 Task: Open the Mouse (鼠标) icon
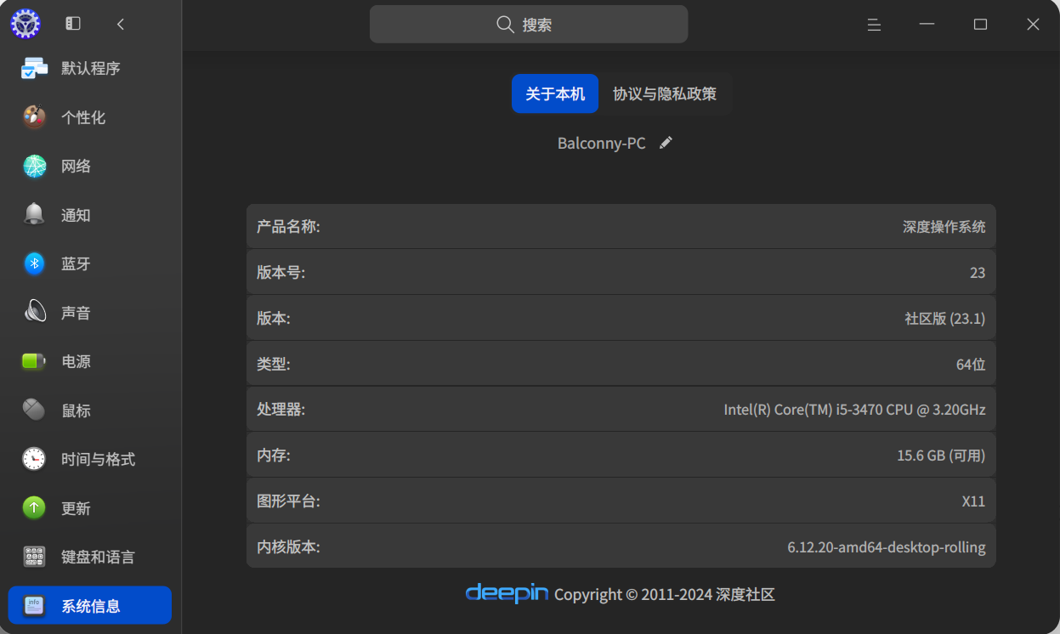34,410
